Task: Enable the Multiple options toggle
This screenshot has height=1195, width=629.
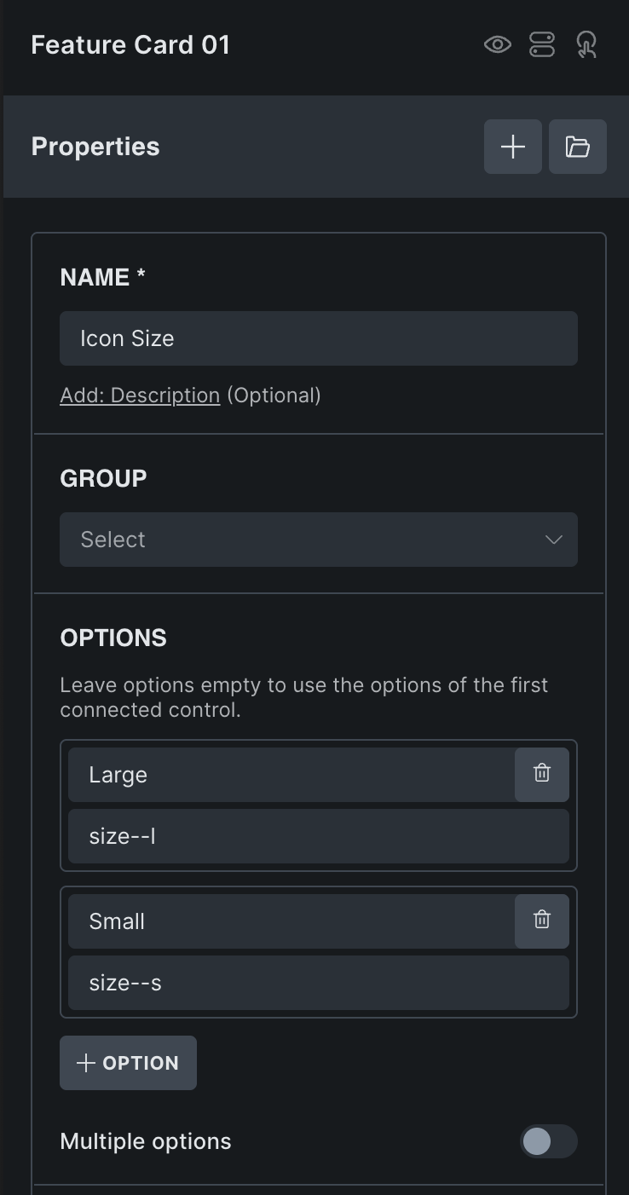Action: click(x=548, y=1141)
